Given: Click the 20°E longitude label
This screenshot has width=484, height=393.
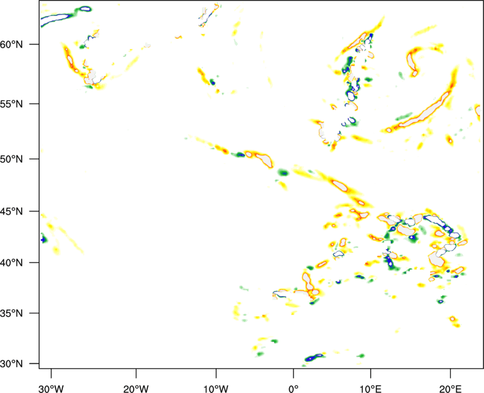Looking at the screenshot, I should (450, 389).
